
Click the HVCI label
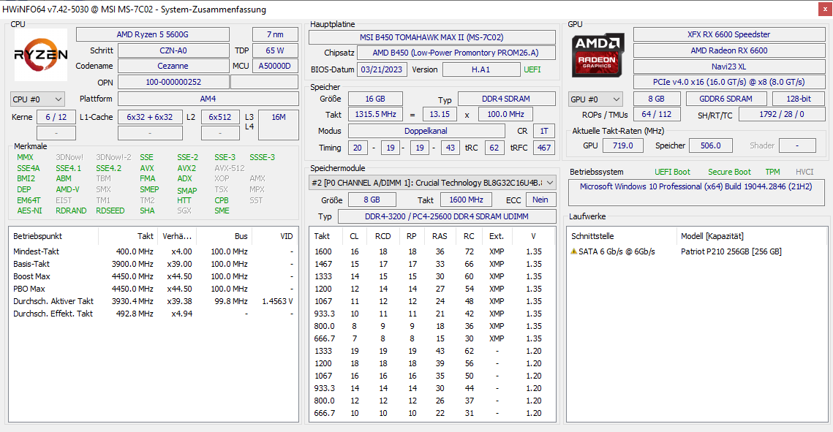(x=804, y=172)
